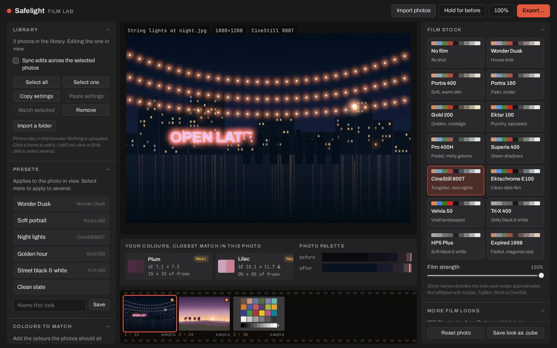Apply the Soft portrait preset

point(61,221)
